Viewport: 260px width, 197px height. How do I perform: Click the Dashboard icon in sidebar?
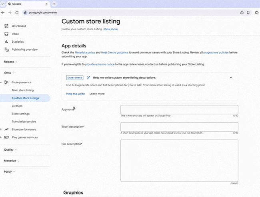[x=6, y=26]
